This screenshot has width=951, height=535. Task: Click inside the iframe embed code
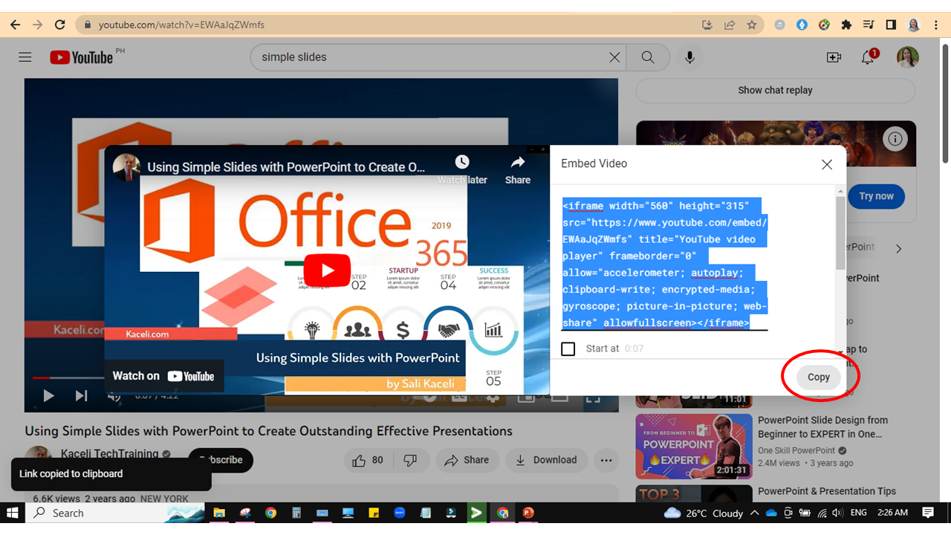tap(665, 264)
